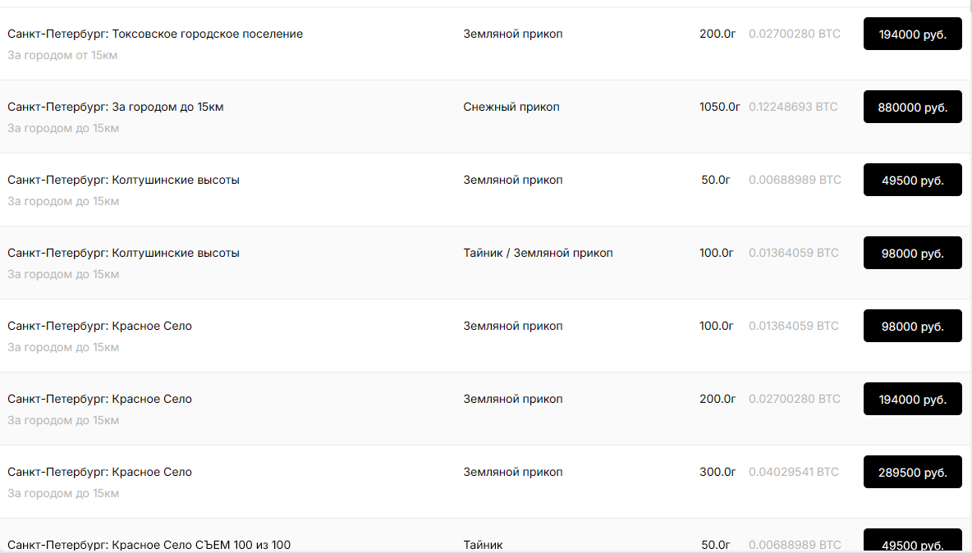Click the 1050.0г weight value
The image size is (972, 553).
[x=719, y=107]
